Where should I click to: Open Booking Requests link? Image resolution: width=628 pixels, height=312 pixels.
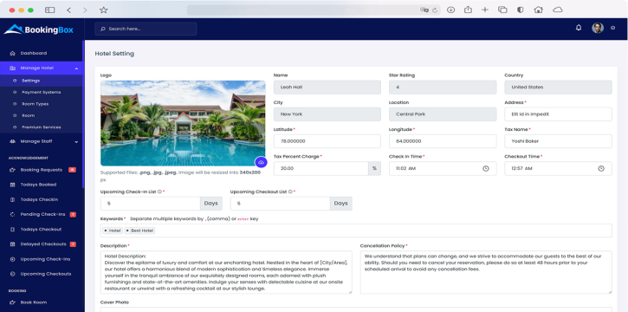42,170
